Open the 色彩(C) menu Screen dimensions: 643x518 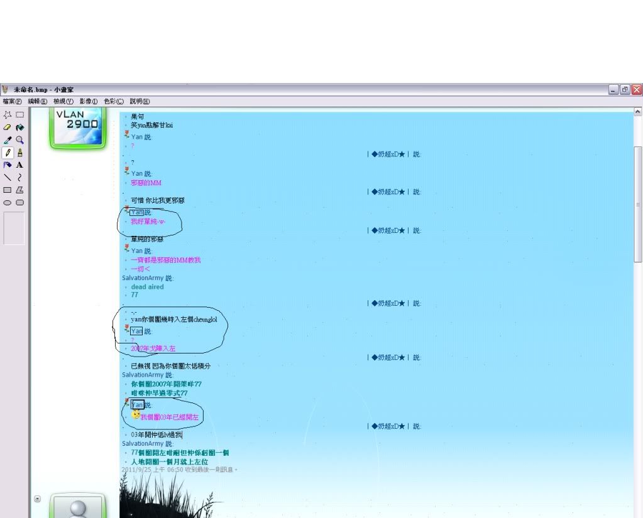pyautogui.click(x=114, y=101)
